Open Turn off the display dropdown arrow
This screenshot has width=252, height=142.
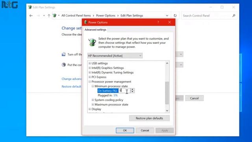click(x=181, y=54)
